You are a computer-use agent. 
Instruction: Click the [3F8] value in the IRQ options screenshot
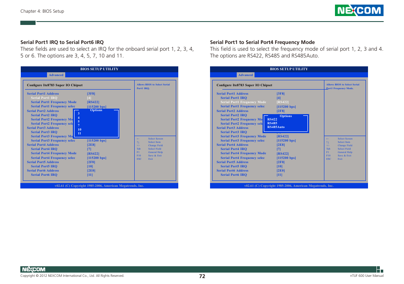coord(91,93)
